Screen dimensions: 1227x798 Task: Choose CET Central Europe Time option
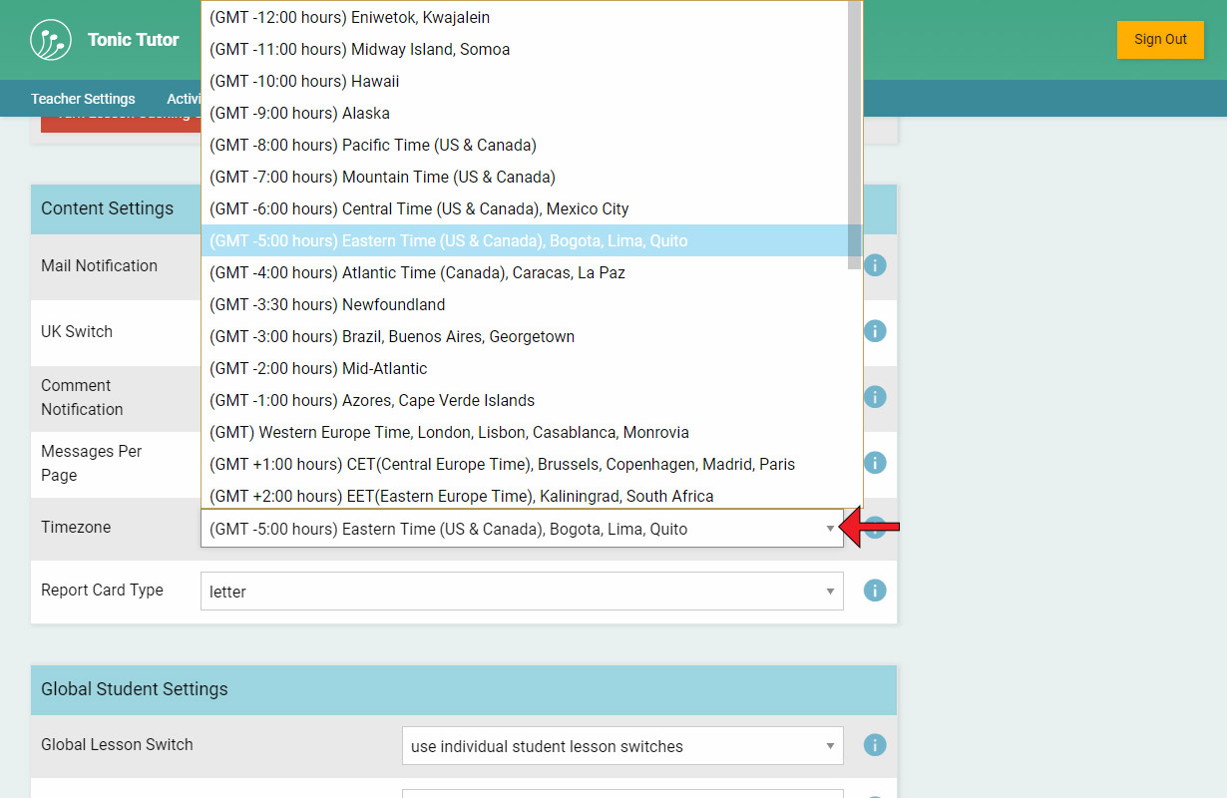point(502,465)
